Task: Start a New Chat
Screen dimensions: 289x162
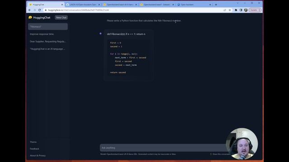Action: [x=61, y=18]
